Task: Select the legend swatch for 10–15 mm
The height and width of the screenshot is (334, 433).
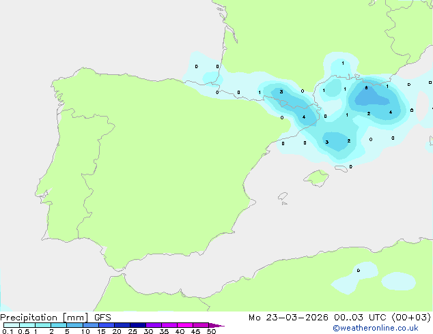Action: pyautogui.click(x=91, y=325)
